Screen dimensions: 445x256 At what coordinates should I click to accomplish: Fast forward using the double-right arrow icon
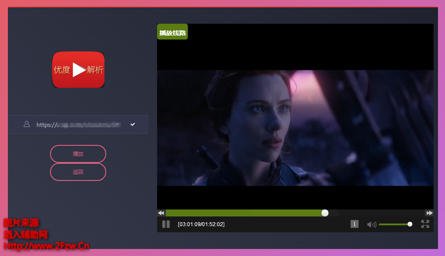point(429,213)
